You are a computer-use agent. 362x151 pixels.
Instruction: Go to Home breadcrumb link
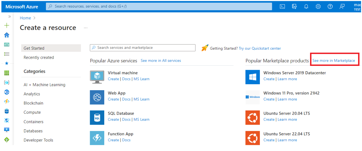(25, 18)
